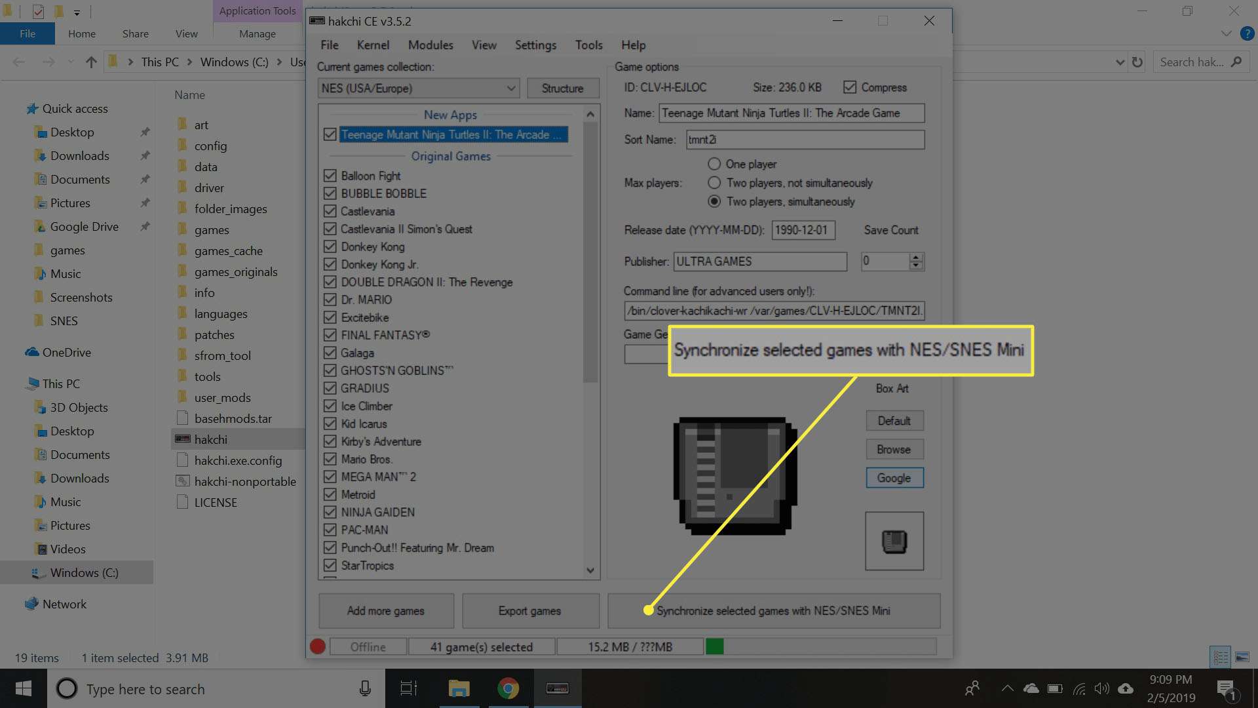Screen dimensions: 1258x708
Task: Open the Modules menu
Action: [x=430, y=45]
